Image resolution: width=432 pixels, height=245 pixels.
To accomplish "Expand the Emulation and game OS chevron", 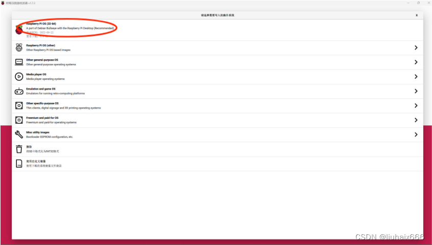I will point(416,91).
